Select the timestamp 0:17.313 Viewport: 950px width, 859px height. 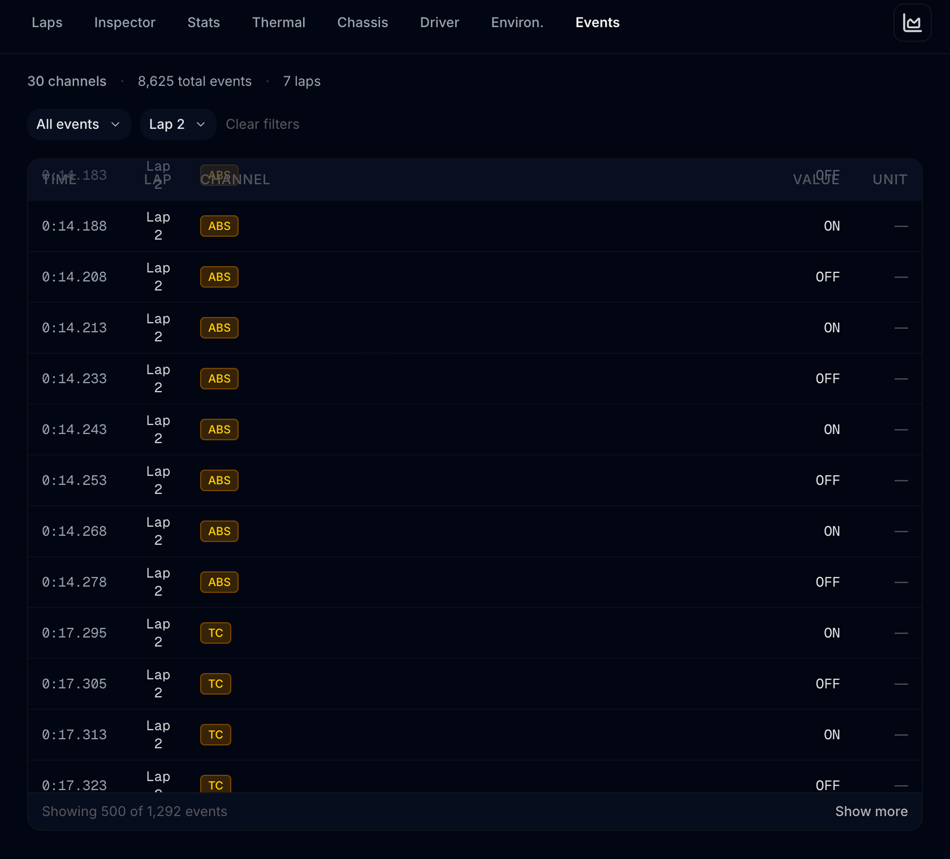tap(74, 734)
